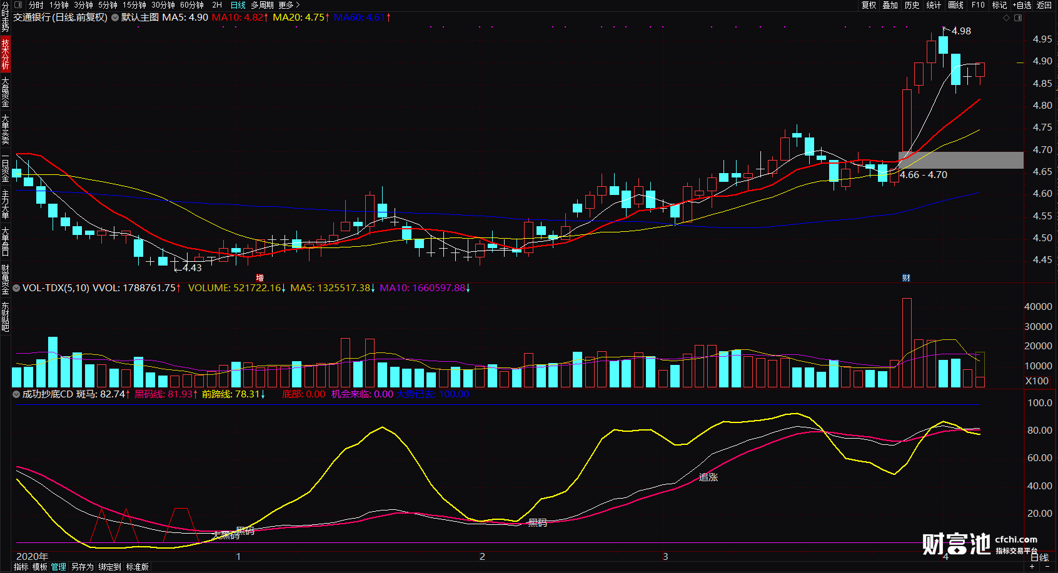Open the 东财贴吧 sidebar tab
Image resolution: width=1058 pixels, height=573 pixels.
click(x=5, y=317)
